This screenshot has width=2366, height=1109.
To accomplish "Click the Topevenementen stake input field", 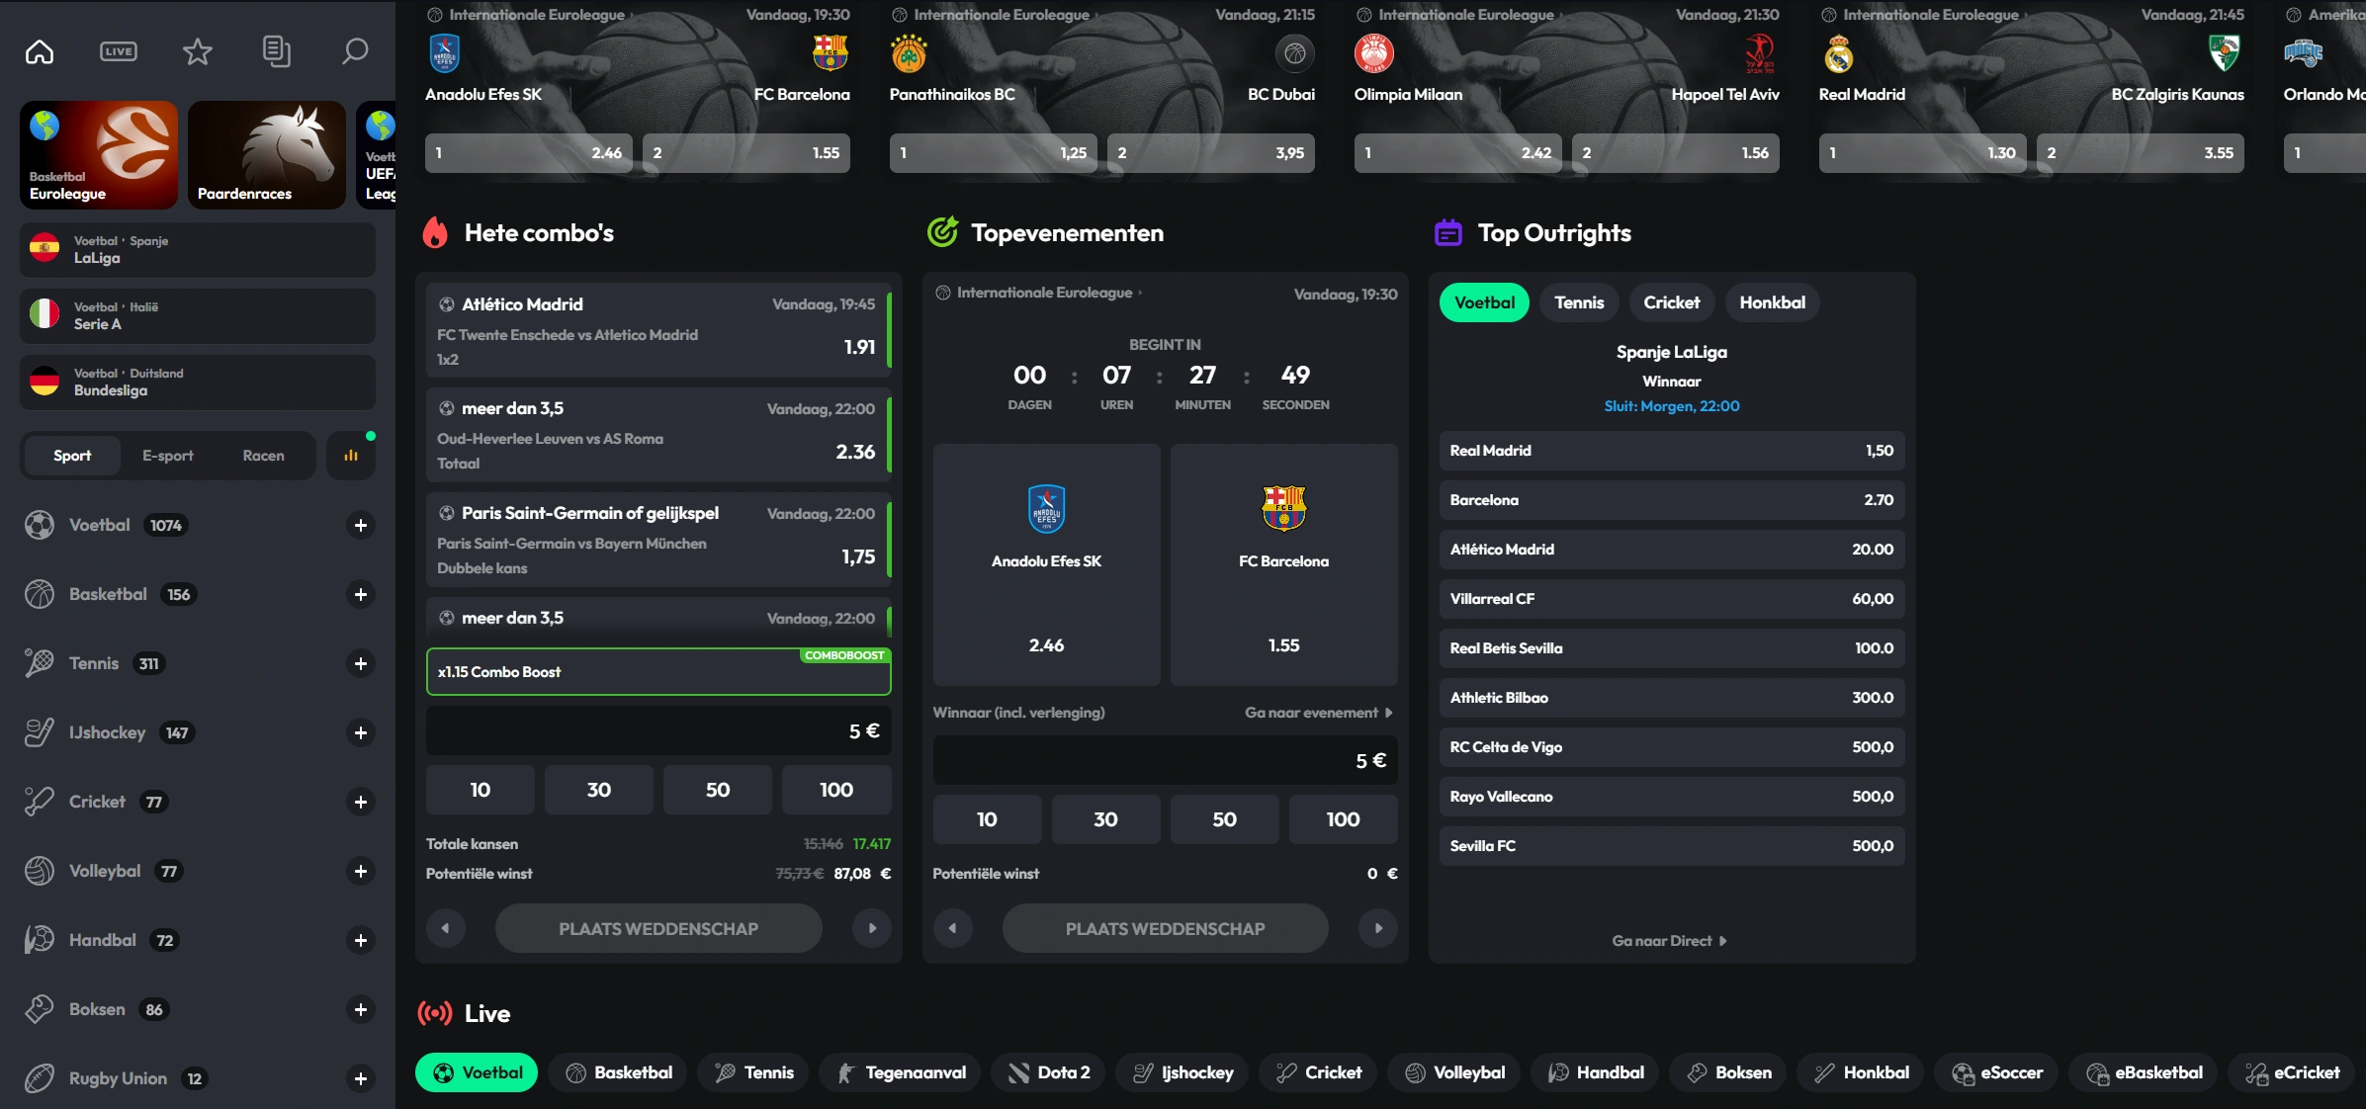I will point(1165,760).
